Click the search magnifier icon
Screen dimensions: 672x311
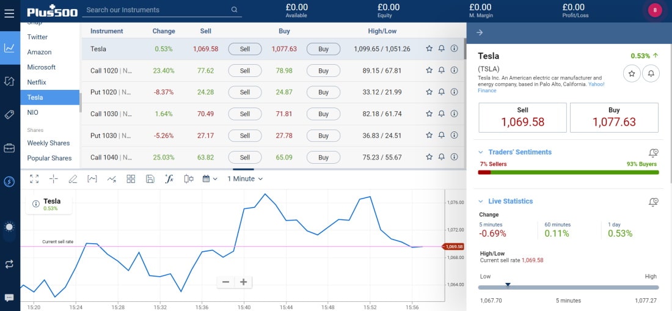[x=234, y=10]
